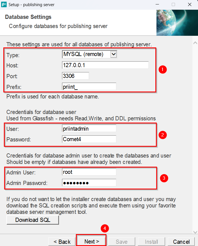
Task: Cancel the setup wizard
Action: tap(181, 242)
